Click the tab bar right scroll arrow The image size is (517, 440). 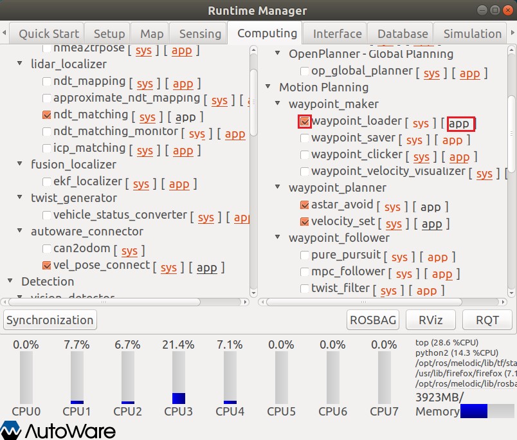(x=512, y=33)
